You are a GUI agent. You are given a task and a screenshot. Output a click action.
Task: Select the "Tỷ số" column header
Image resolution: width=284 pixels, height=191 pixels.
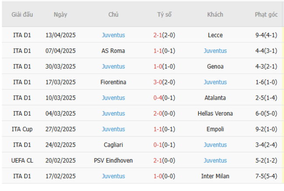(164, 14)
